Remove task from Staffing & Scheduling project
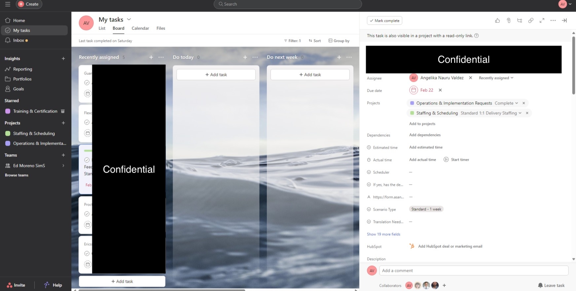 coord(527,113)
